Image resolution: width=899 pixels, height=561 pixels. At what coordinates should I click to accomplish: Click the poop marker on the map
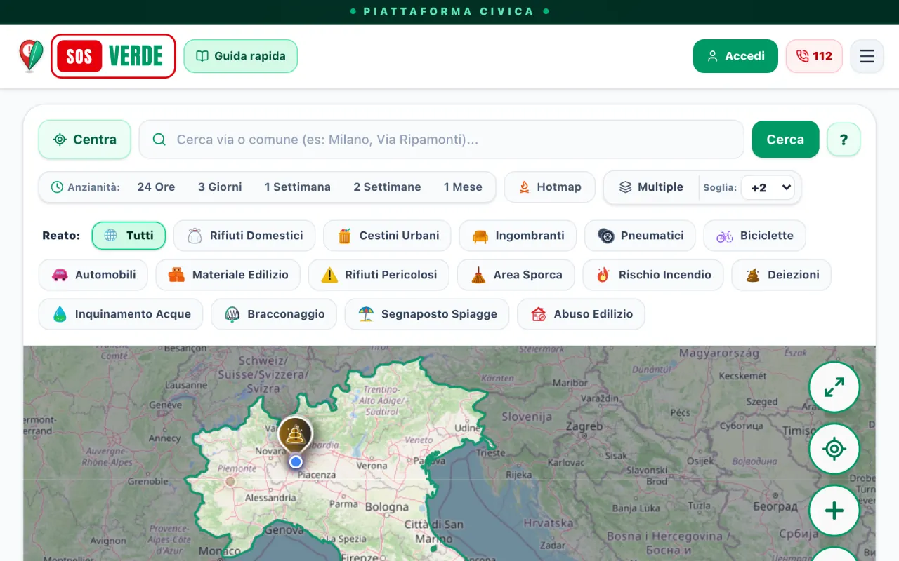tap(295, 435)
